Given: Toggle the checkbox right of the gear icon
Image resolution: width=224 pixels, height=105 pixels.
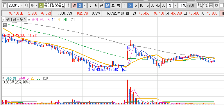Looking at the screenshot, I should [x=222, y=6].
